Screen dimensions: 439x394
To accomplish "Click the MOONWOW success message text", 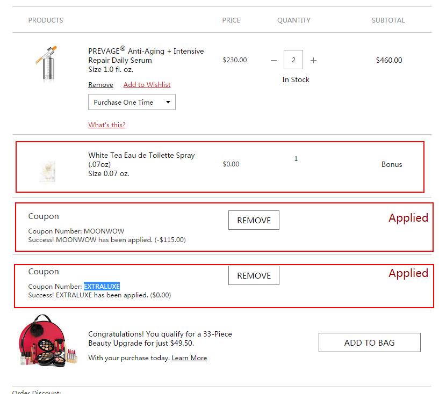I will tap(107, 239).
